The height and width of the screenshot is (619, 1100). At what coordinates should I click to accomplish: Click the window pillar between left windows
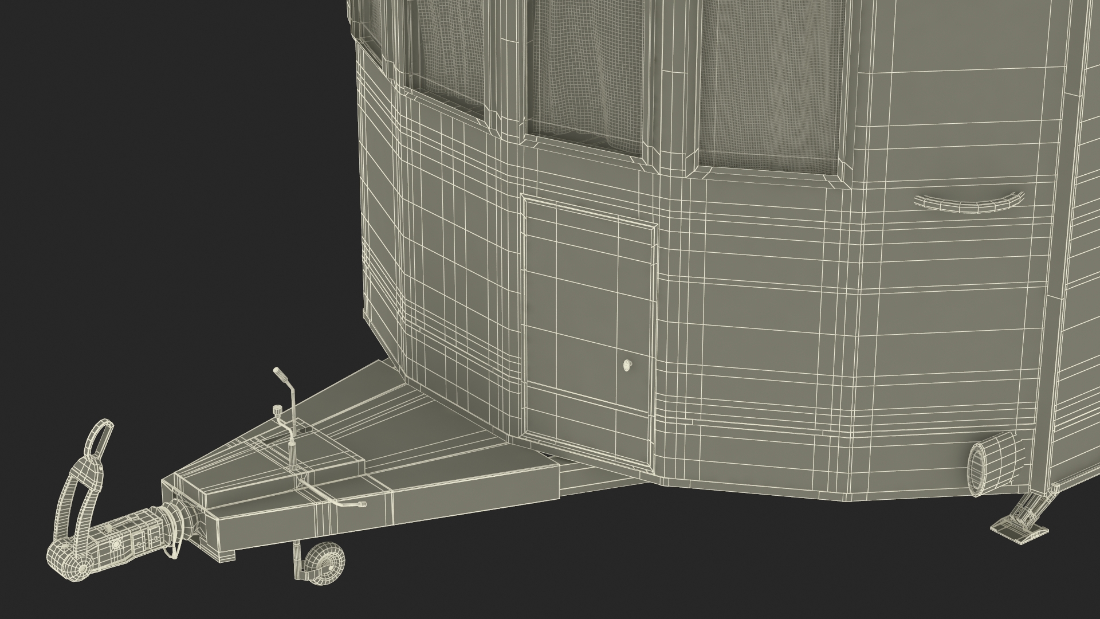(x=507, y=69)
